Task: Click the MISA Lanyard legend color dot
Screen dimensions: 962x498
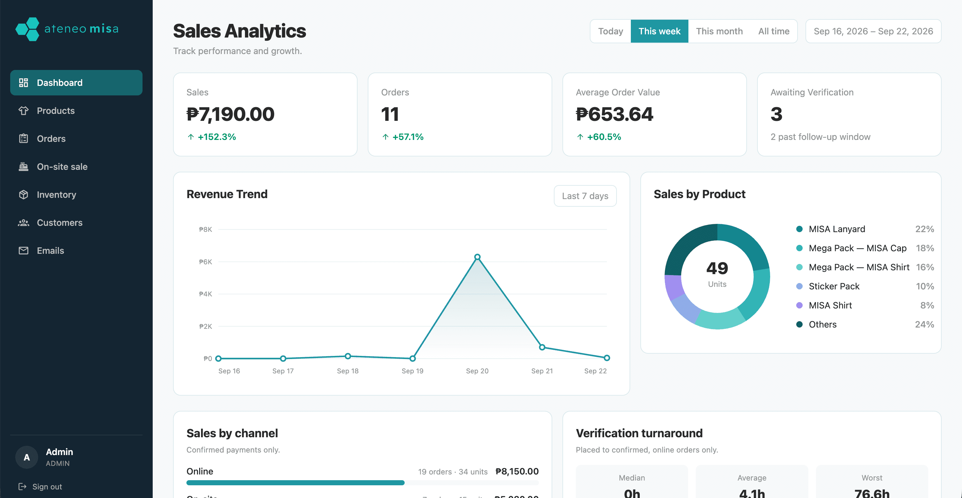Action: [x=799, y=229]
